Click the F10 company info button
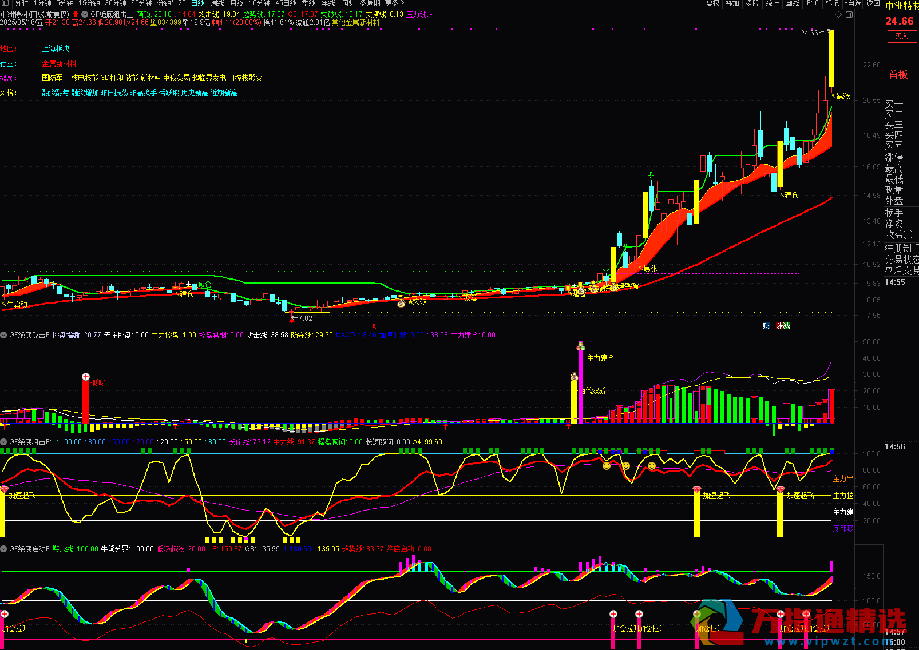919x650 pixels. [813, 3]
